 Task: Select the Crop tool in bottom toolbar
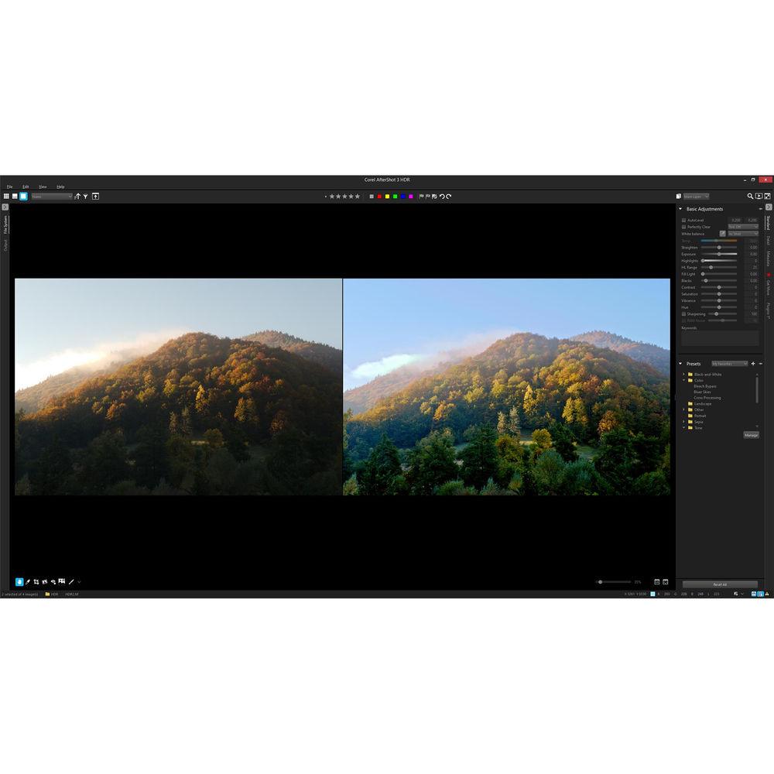[36, 581]
